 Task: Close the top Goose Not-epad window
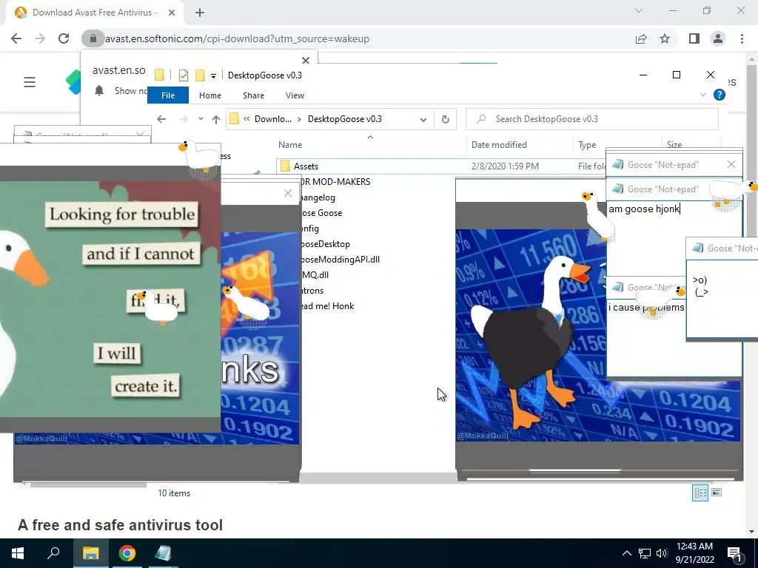click(x=731, y=165)
